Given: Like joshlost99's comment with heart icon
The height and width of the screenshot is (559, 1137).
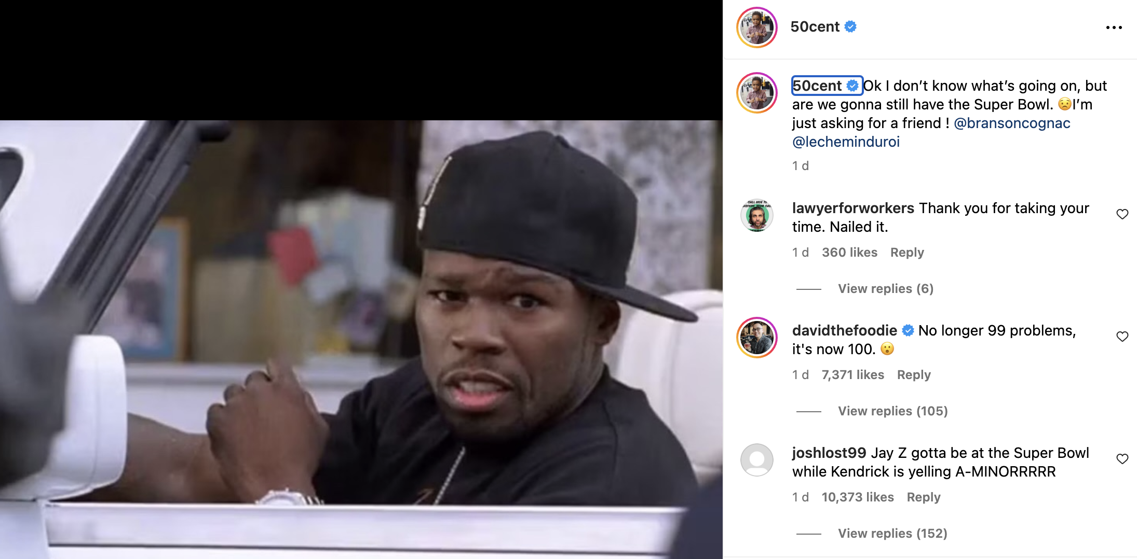Looking at the screenshot, I should coord(1122,459).
